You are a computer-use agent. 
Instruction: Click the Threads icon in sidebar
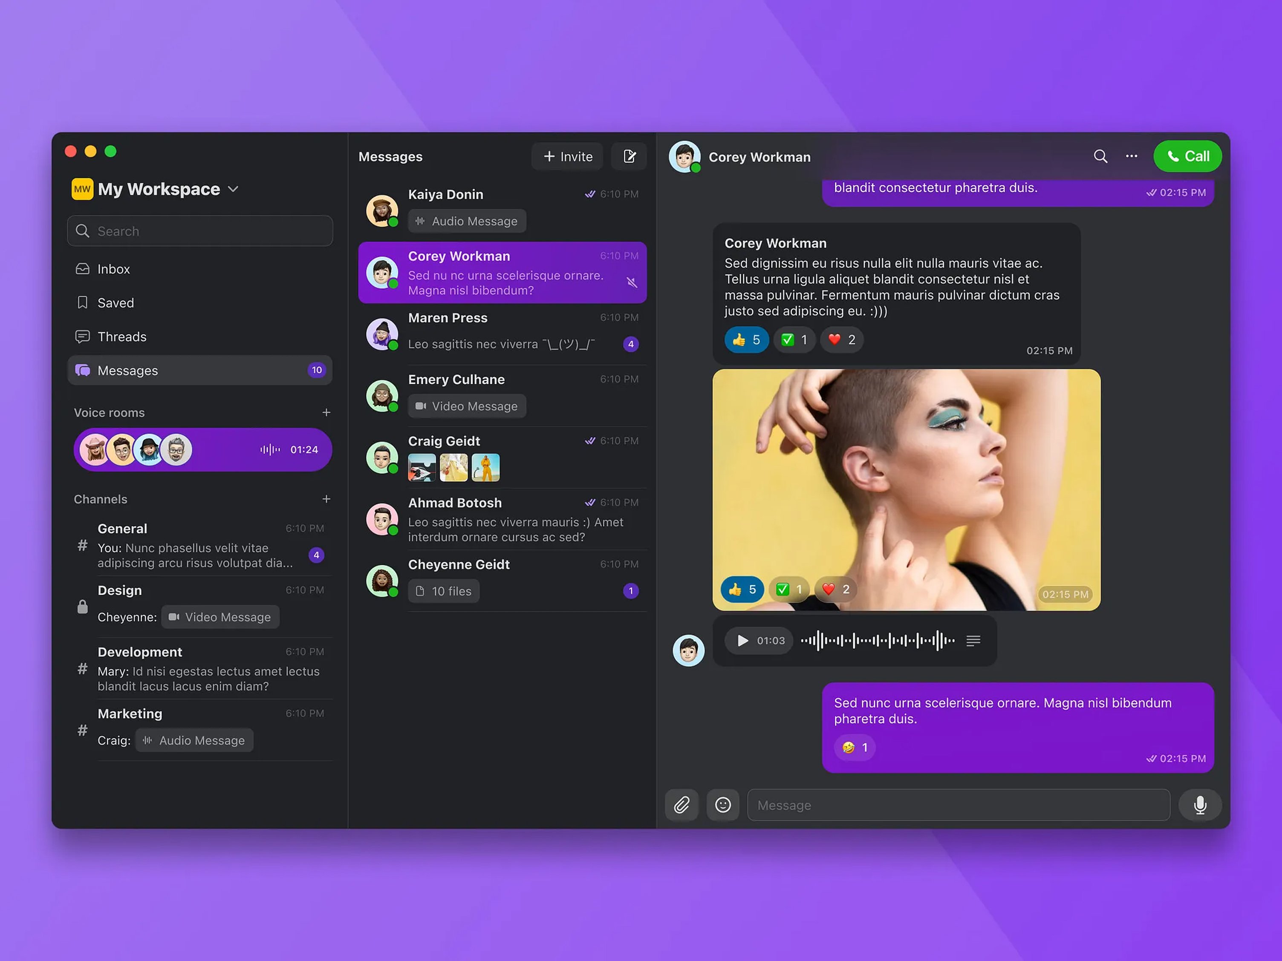(x=82, y=336)
